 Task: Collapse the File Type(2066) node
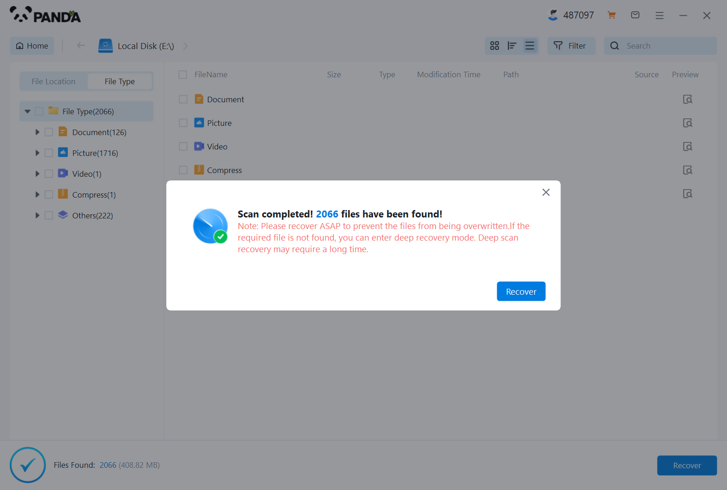point(27,112)
